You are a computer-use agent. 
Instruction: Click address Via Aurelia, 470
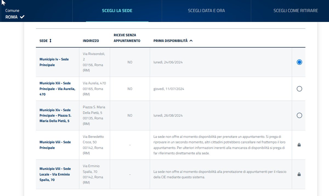94,89
